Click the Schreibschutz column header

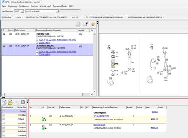[x=9, y=108]
